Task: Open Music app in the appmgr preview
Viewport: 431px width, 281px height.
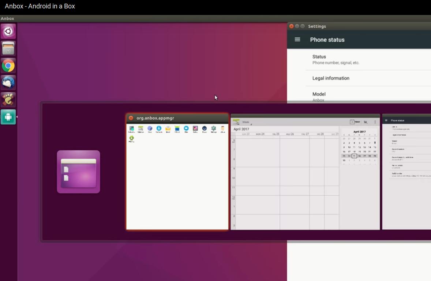Action: click(x=204, y=129)
